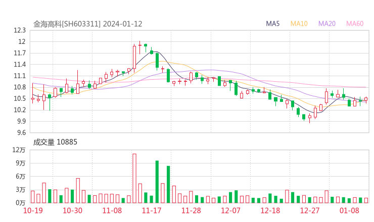The height and width of the screenshot is (222, 374).
Task: Click the 10.2 price axis label
Action: [20, 110]
